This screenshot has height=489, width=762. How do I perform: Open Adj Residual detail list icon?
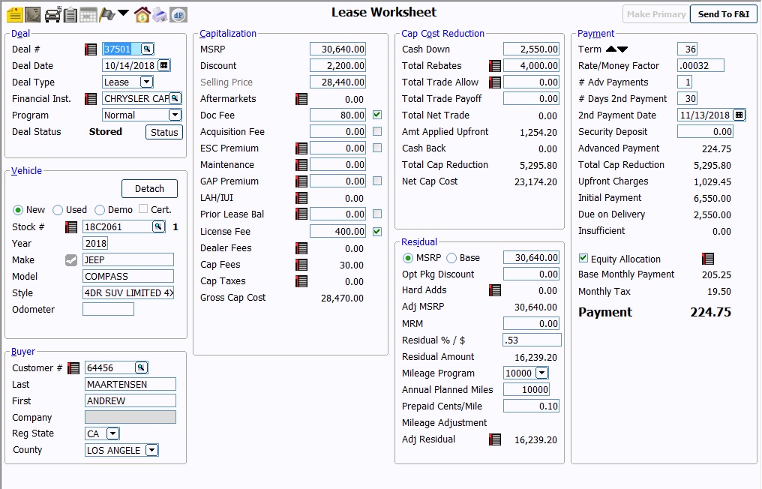tap(495, 440)
